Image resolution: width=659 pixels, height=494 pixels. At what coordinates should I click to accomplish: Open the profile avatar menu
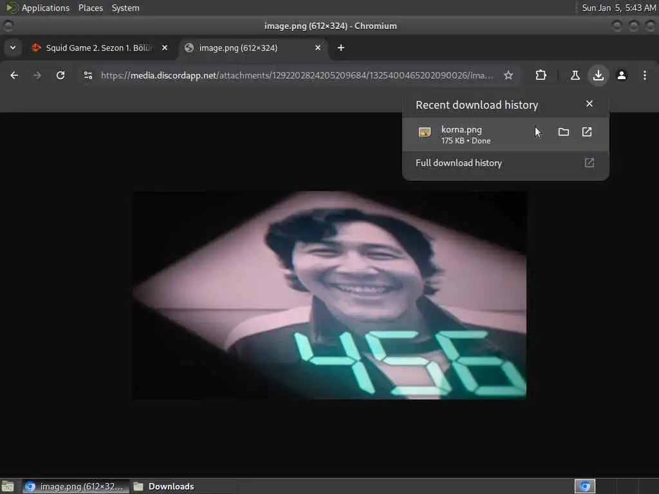(x=622, y=75)
